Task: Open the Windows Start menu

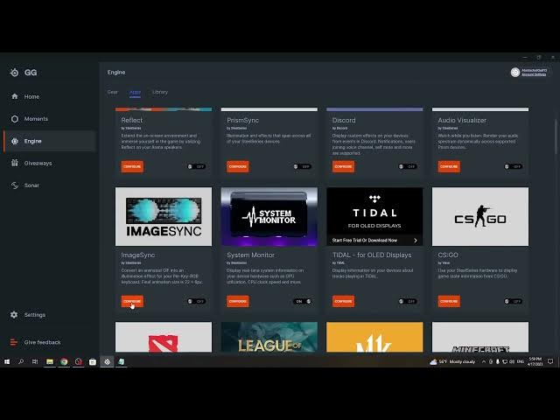Action: (7, 361)
